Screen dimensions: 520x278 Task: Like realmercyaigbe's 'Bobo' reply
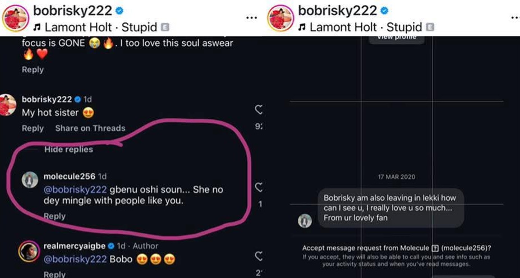point(259,256)
